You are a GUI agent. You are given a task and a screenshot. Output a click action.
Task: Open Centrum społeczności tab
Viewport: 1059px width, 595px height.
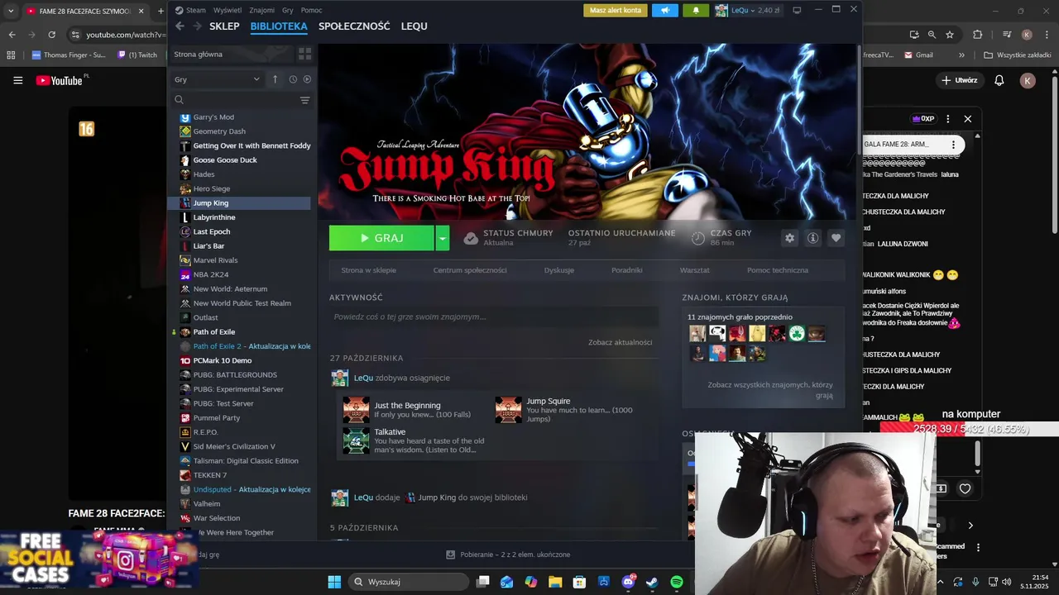[470, 270]
